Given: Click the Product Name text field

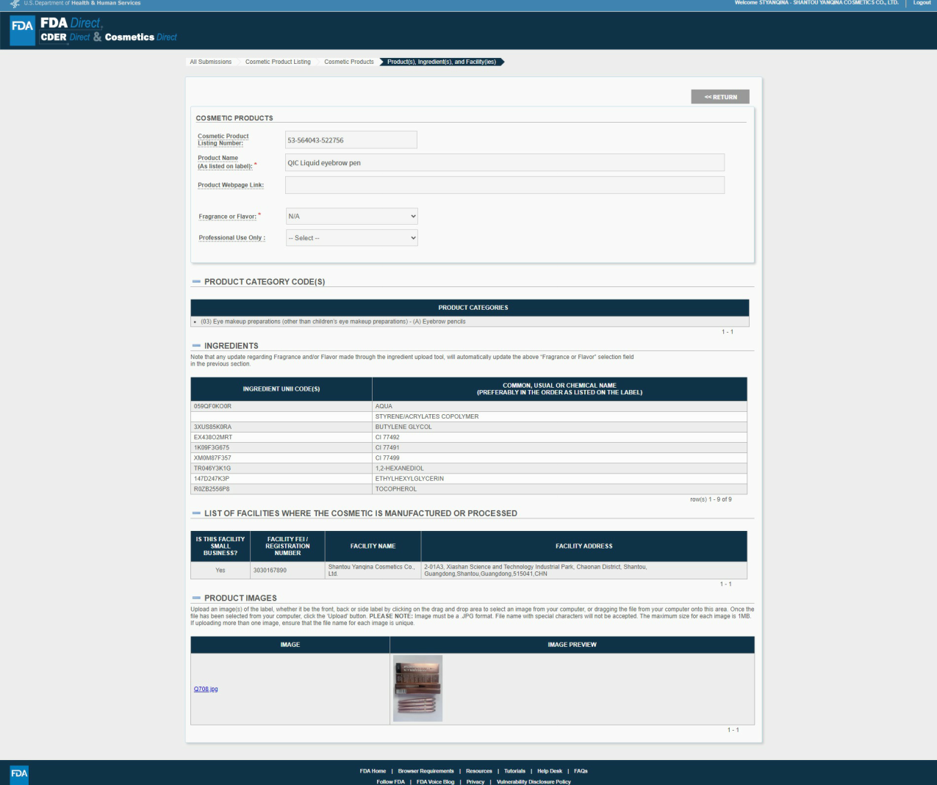Looking at the screenshot, I should coord(504,163).
